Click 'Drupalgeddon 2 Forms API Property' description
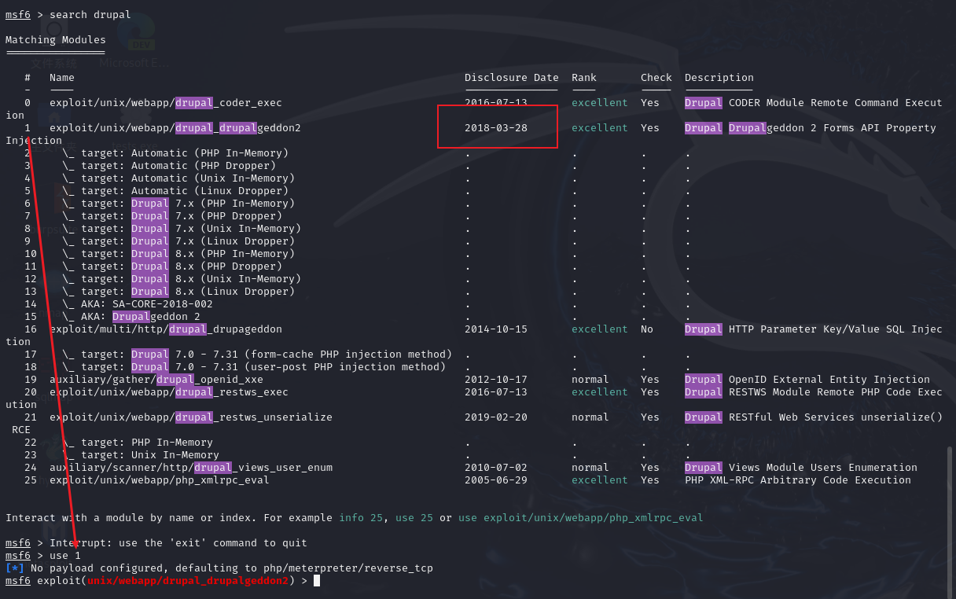The height and width of the screenshot is (599, 956). [811, 128]
